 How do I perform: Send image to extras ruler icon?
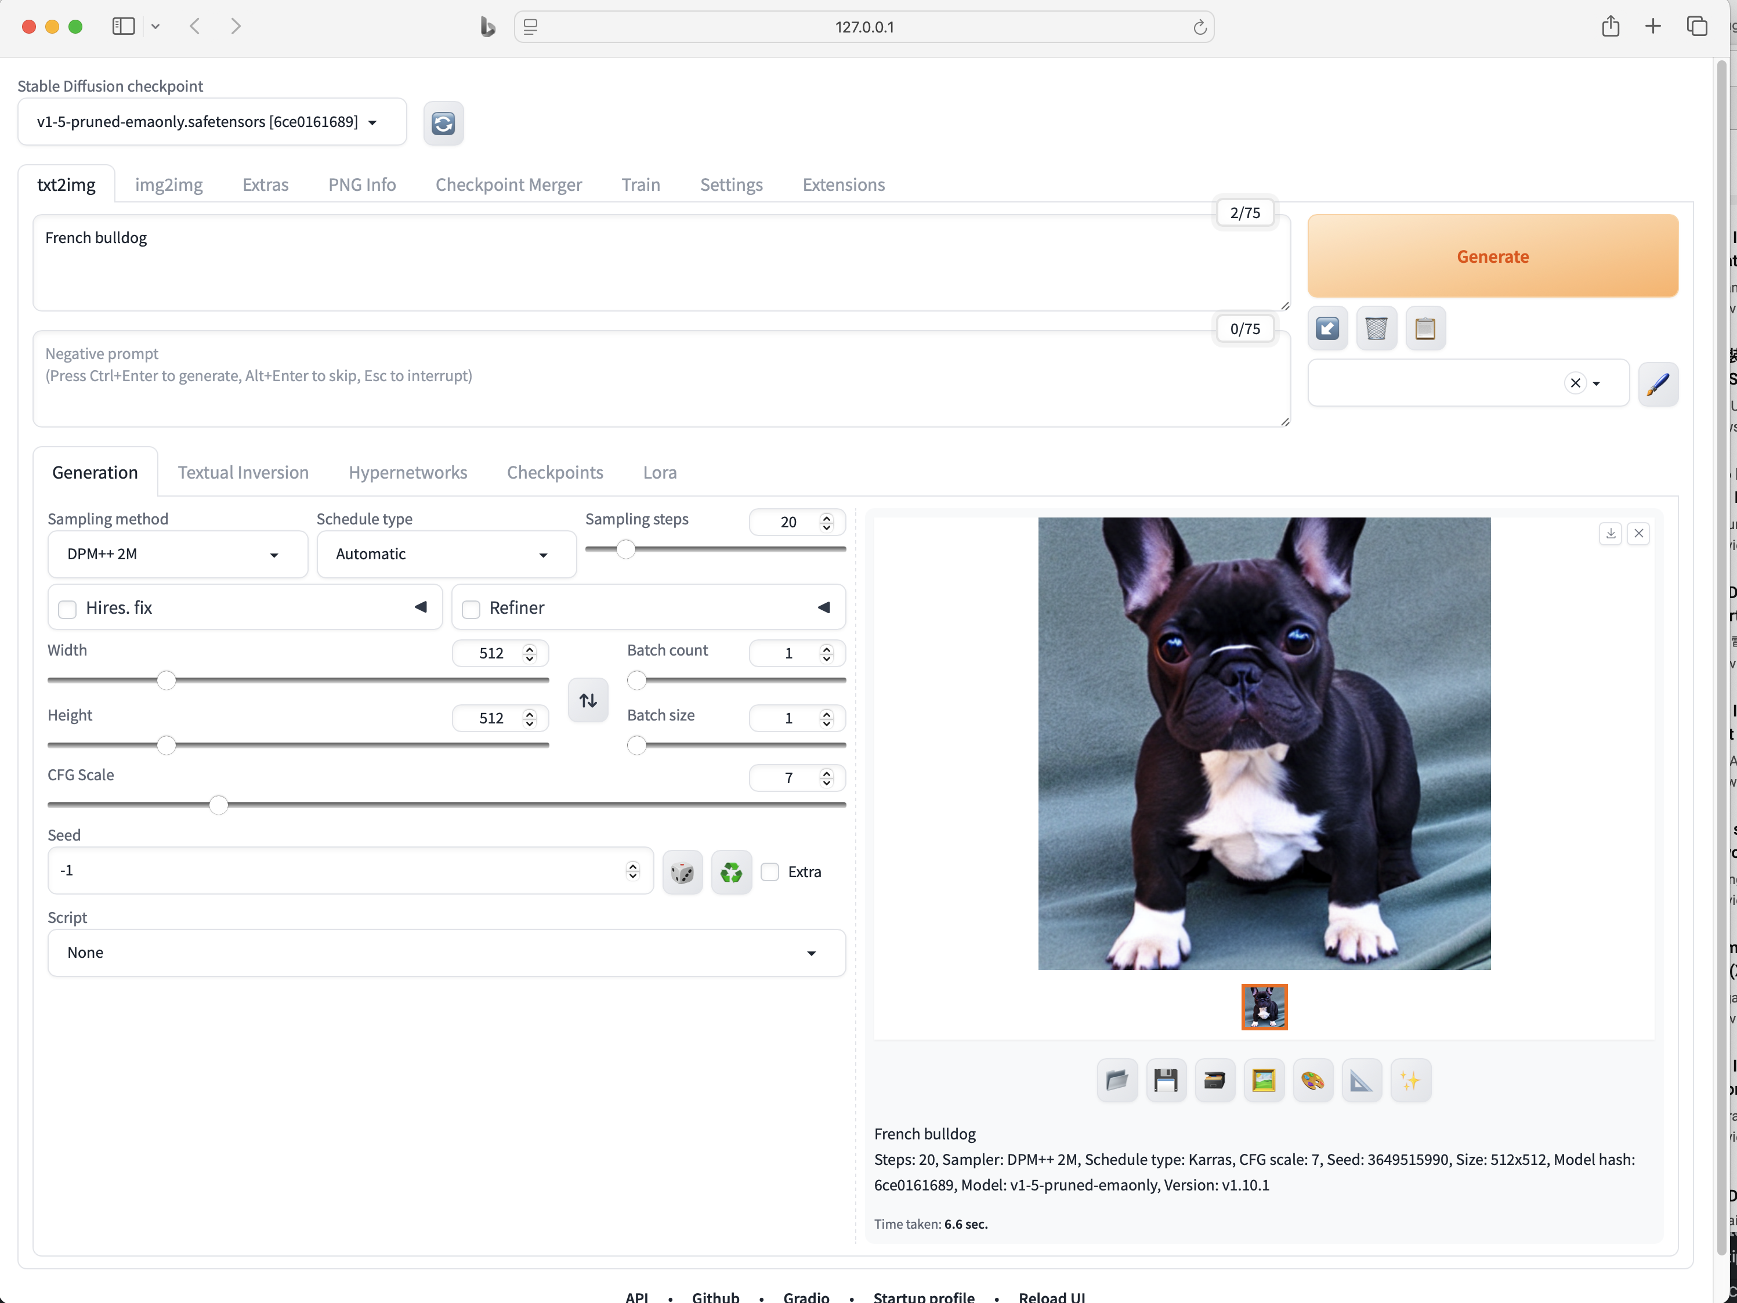(1362, 1081)
